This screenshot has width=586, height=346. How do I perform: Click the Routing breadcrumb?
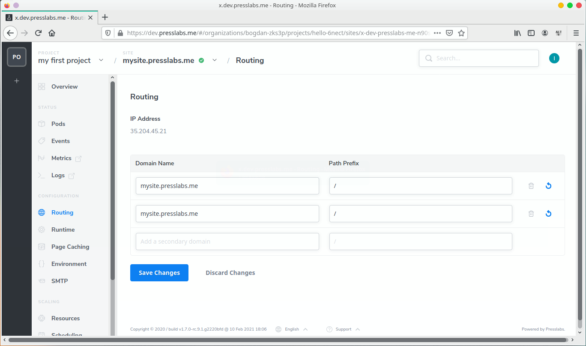tap(250, 60)
